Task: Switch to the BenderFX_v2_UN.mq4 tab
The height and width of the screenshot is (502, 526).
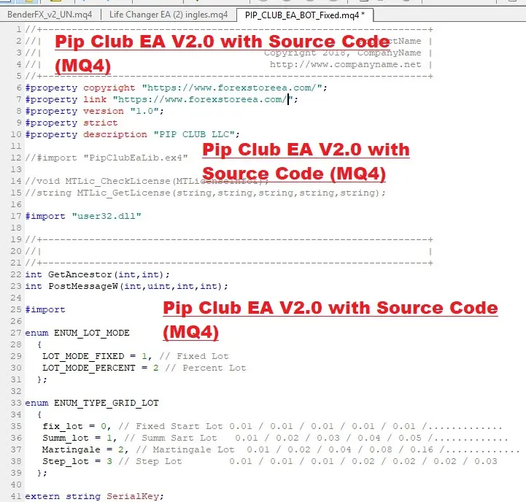Action: click(50, 15)
